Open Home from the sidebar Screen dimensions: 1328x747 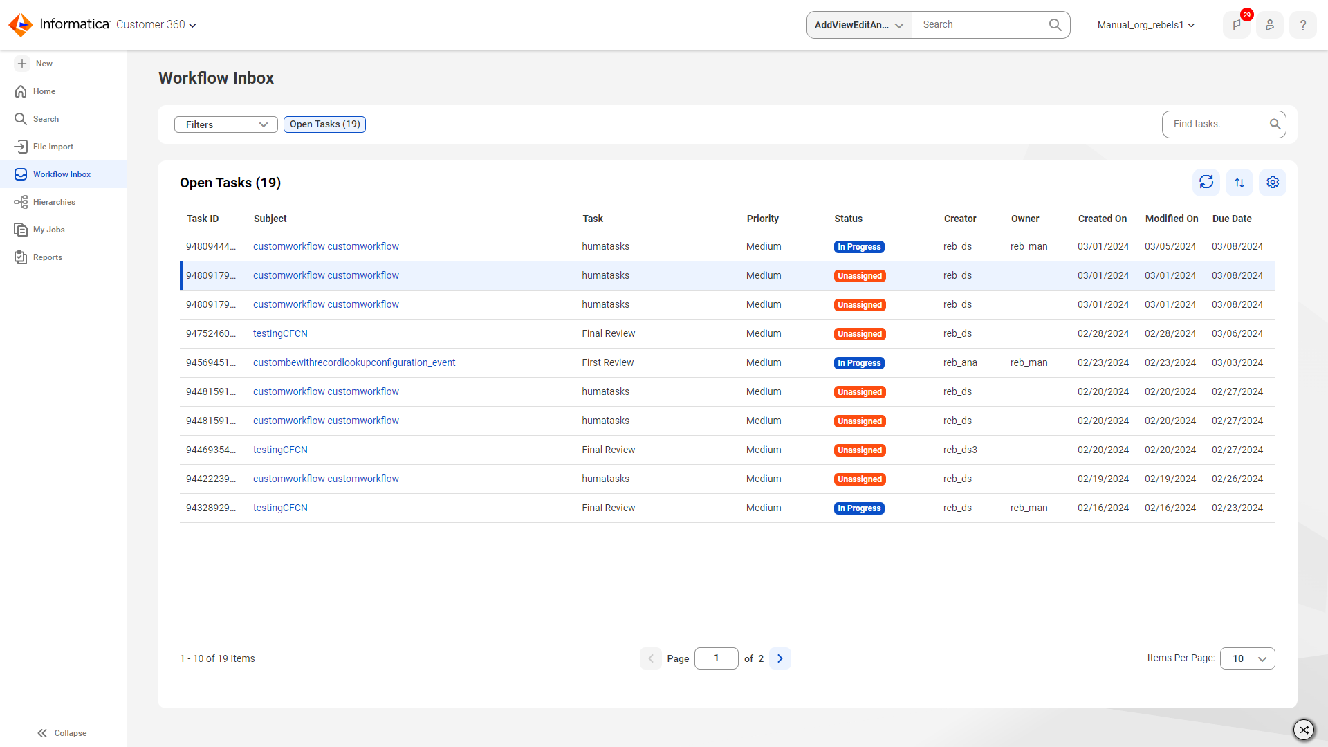click(64, 91)
